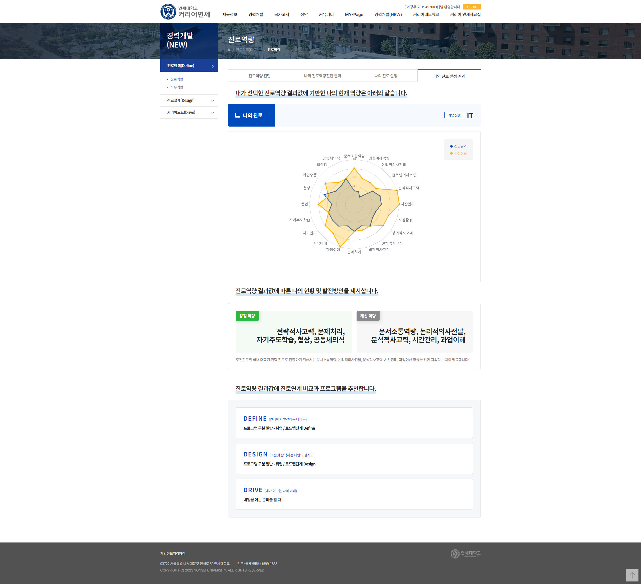
Task: Open the 나의 진로 설정 tab
Action: (x=385, y=76)
